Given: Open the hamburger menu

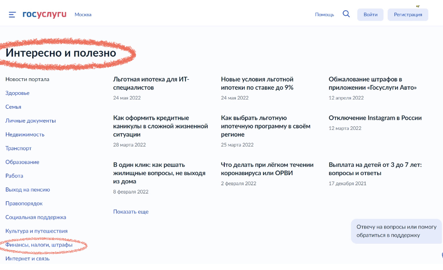Looking at the screenshot, I should pyautogui.click(x=12, y=14).
